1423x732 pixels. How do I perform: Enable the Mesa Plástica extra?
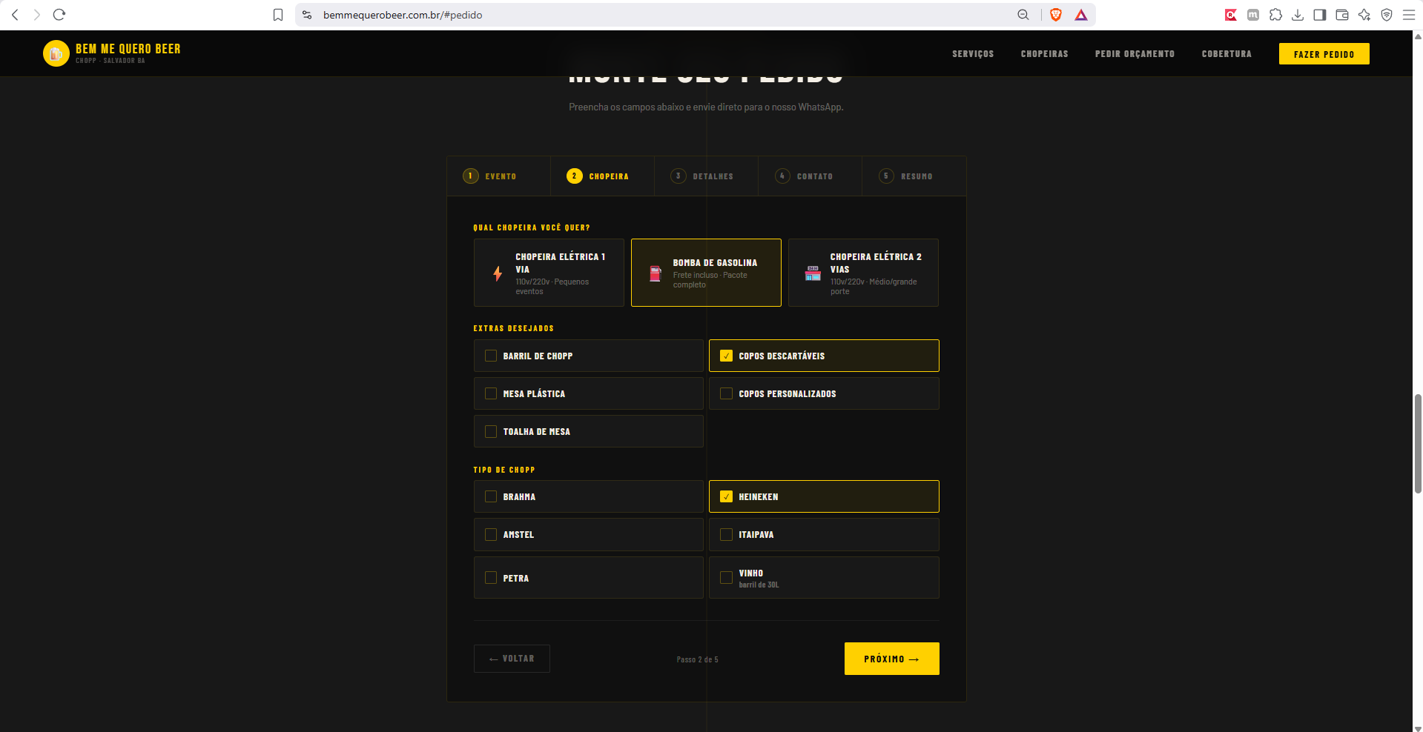(588, 393)
